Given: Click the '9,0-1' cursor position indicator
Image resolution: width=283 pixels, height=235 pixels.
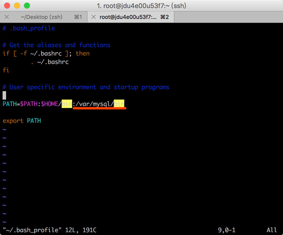Looking at the screenshot, I should tap(227, 230).
